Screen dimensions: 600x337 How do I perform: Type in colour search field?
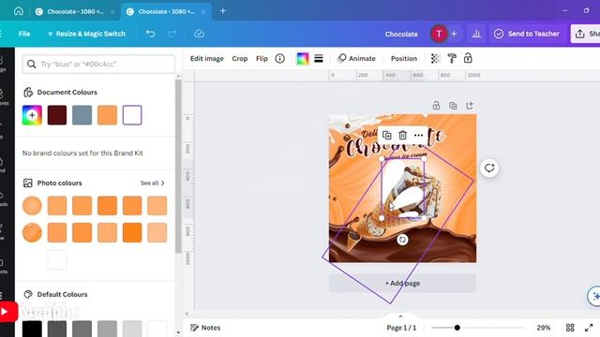pos(98,64)
